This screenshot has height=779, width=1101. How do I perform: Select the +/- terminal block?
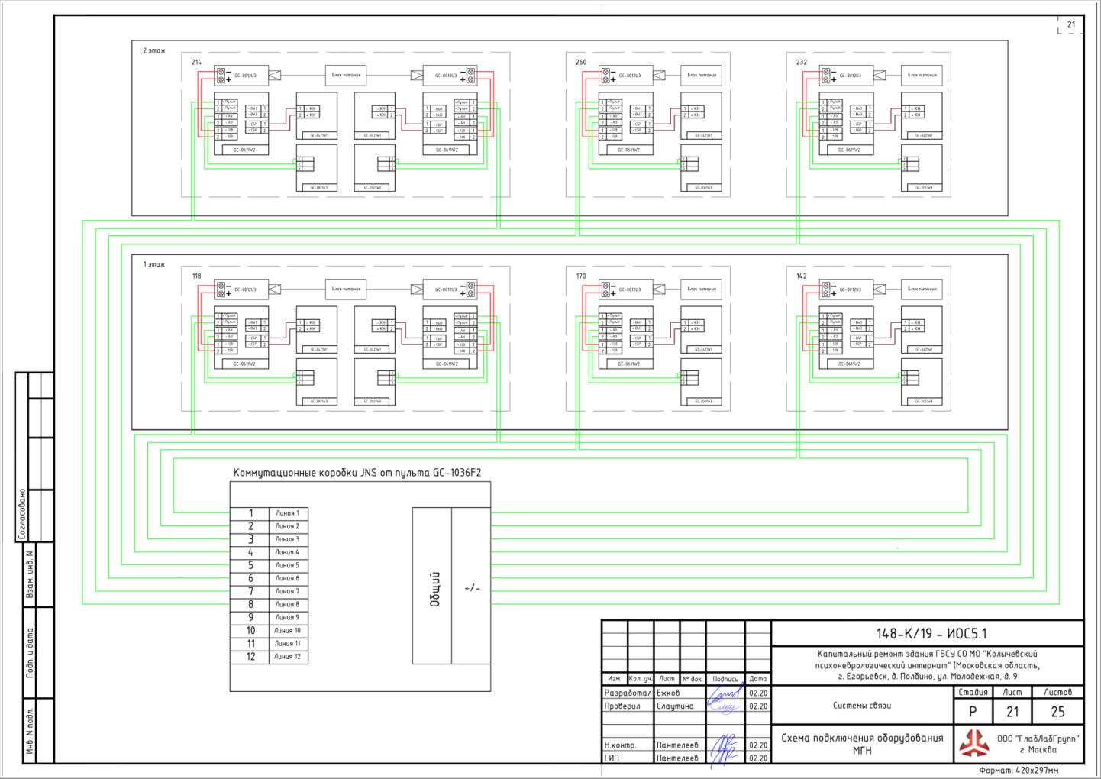471,586
